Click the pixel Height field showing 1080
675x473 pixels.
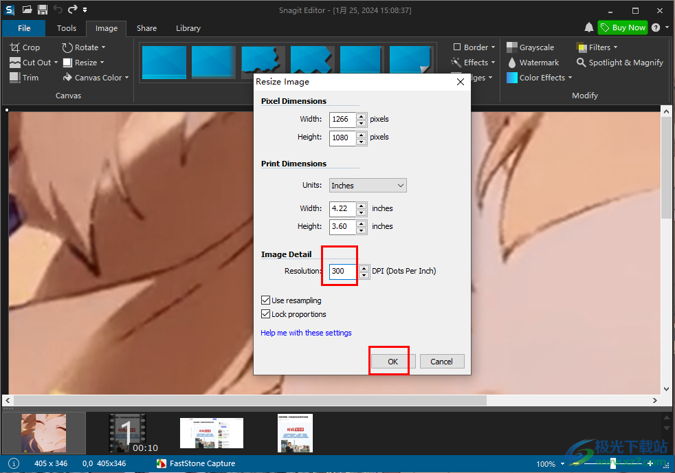(343, 137)
